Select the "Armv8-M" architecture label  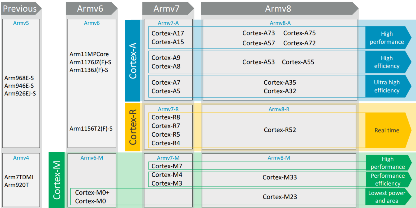[x=279, y=158]
